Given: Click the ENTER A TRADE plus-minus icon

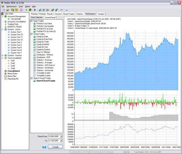Looking at the screenshot, I should (x=5, y=27).
